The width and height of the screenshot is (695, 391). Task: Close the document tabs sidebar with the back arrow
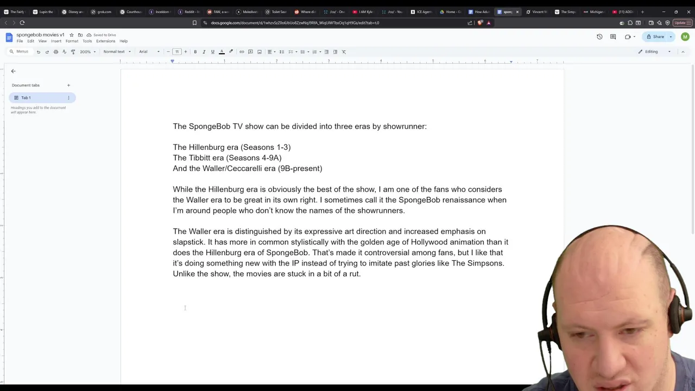[14, 71]
